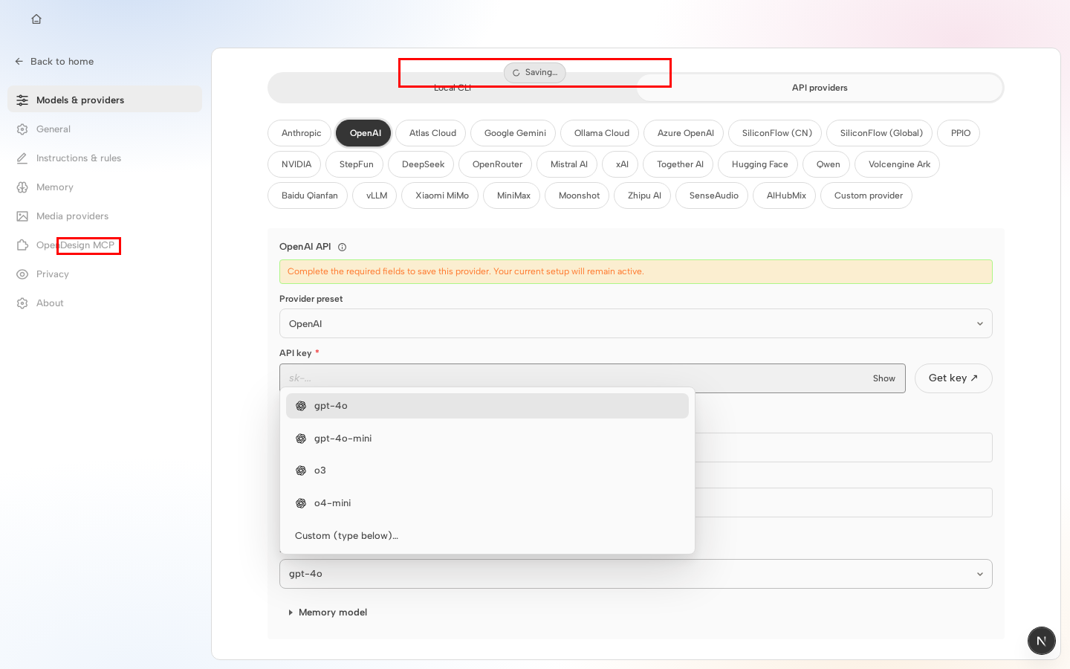Click Show to reveal the API key

click(884, 378)
